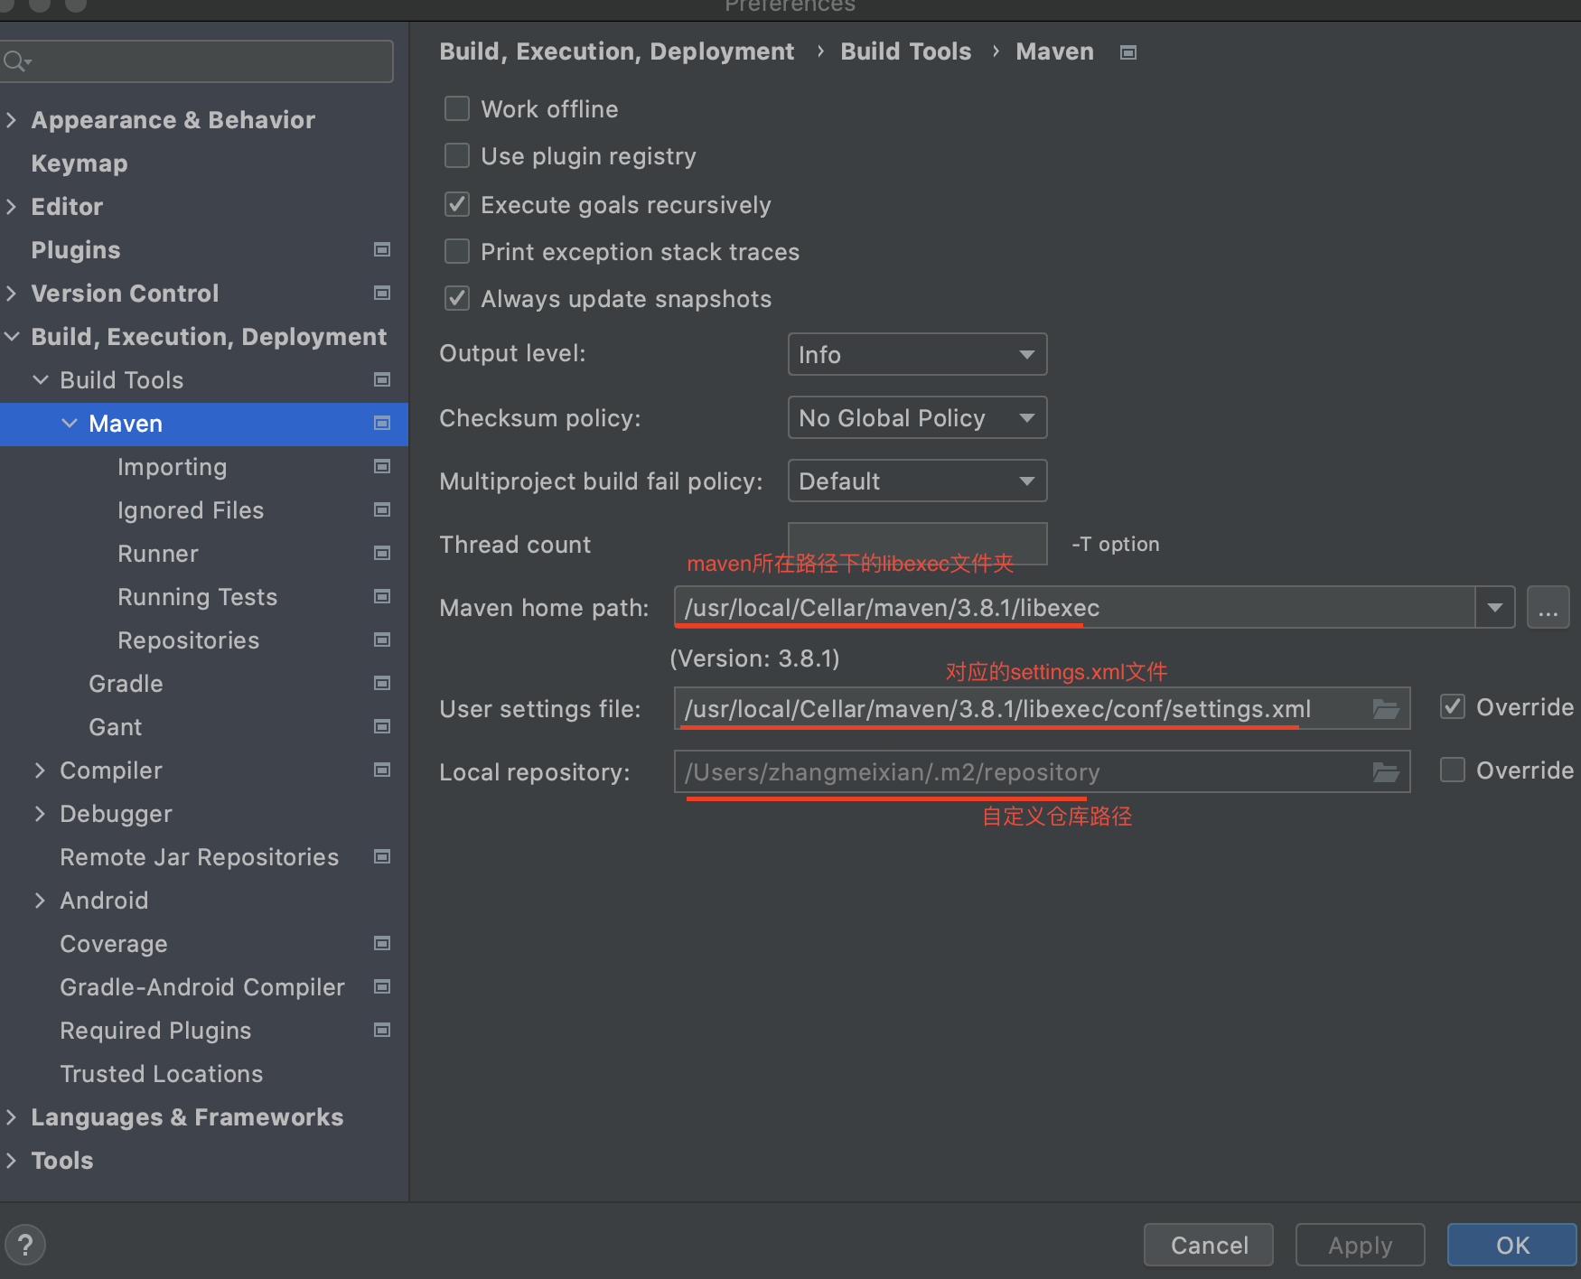Click project-level icon beside Ignored Files
This screenshot has width=1581, height=1279.
pos(382,509)
